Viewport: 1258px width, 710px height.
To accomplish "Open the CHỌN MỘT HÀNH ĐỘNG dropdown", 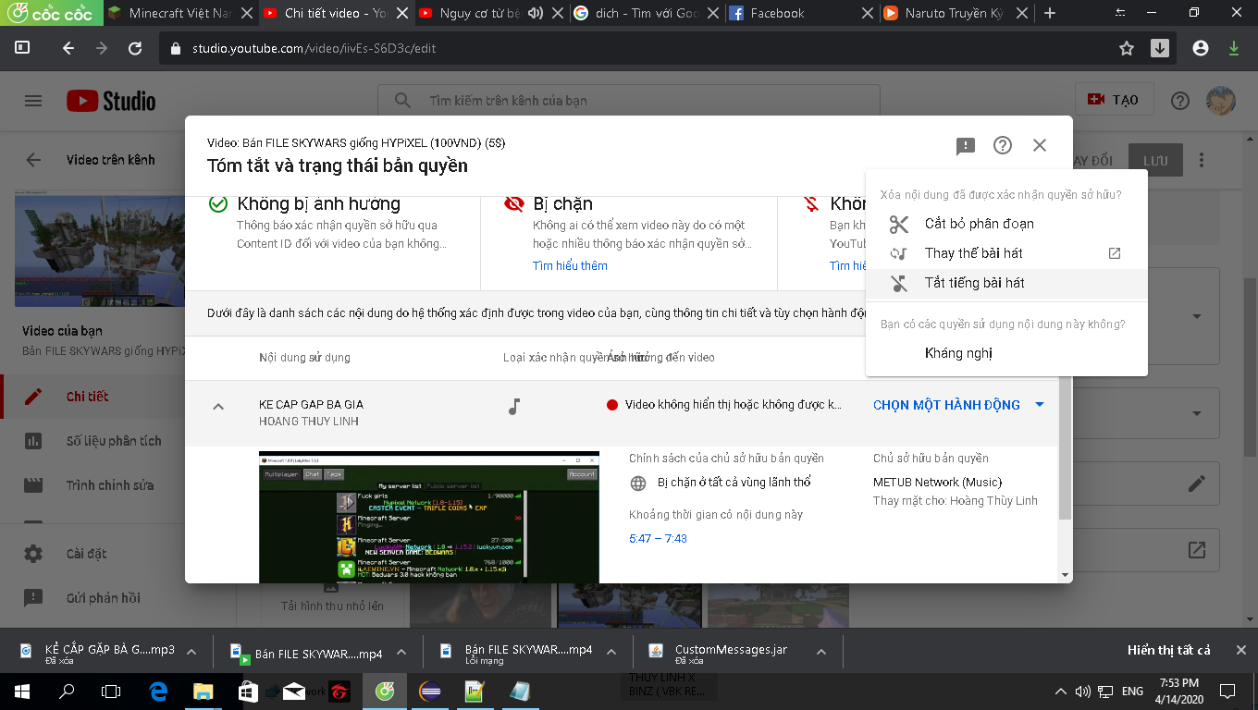I will coord(959,405).
